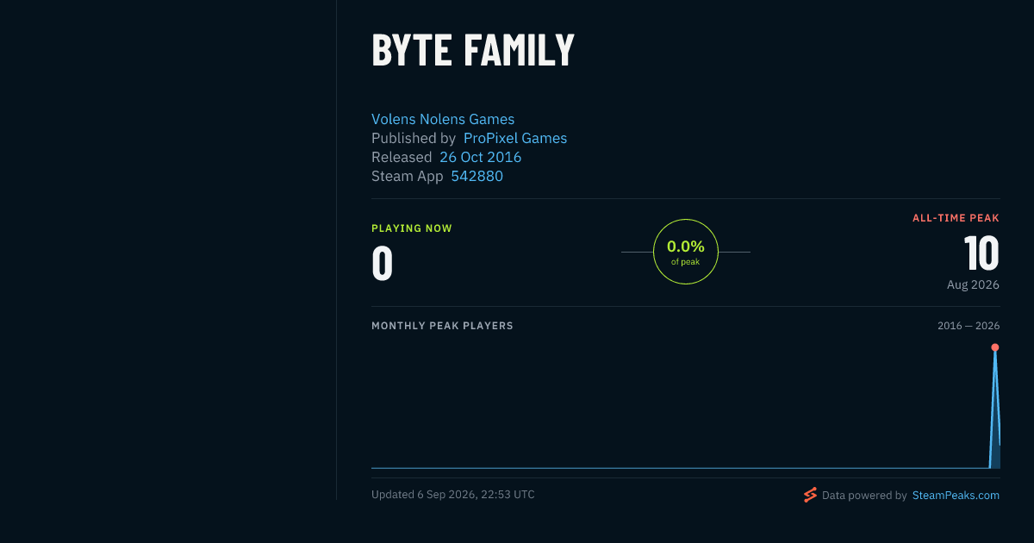Click the PLAYING NOW label
This screenshot has height=543, width=1034.
pyautogui.click(x=412, y=228)
